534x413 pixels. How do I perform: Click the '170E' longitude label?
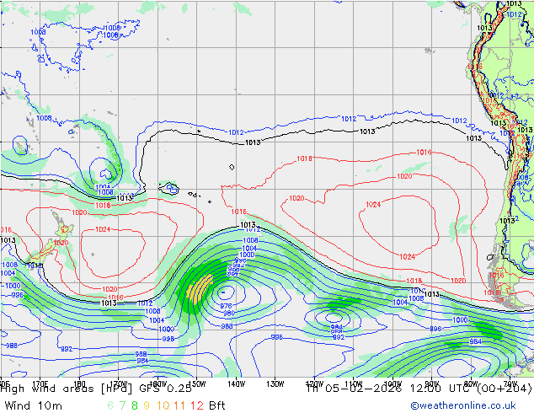point(40,383)
